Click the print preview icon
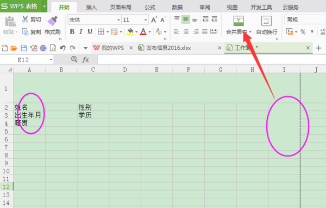This screenshot has width=326, height=208. [53, 48]
